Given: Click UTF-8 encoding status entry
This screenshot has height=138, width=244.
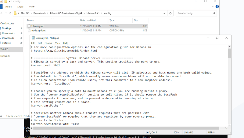Looking at the screenshot, I should (211, 133).
